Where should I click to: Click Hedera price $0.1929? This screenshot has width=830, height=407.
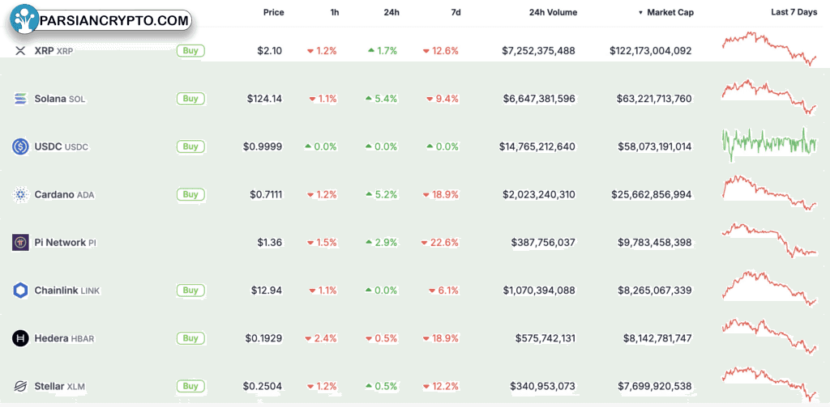pyautogui.click(x=263, y=338)
